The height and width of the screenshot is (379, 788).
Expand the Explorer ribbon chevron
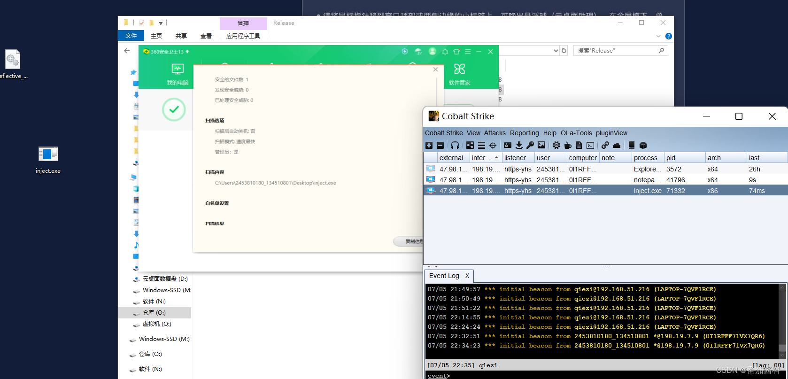tap(658, 36)
